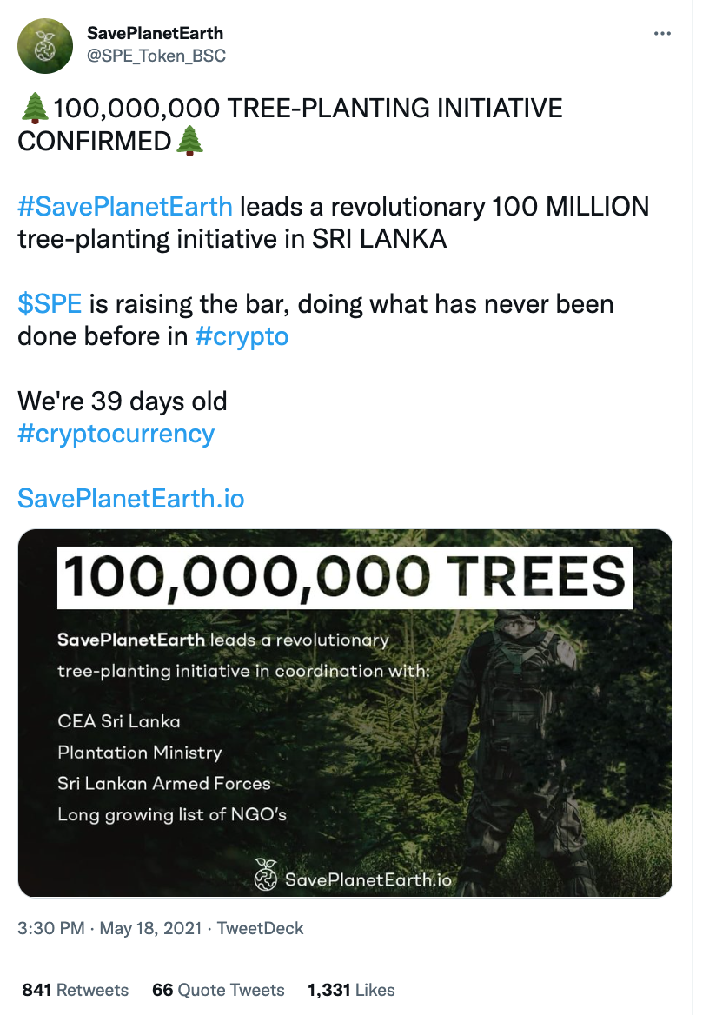Viewport: 716px width, 1015px height.
Task: Open the tweet's three-dot more menu
Action: click(662, 34)
